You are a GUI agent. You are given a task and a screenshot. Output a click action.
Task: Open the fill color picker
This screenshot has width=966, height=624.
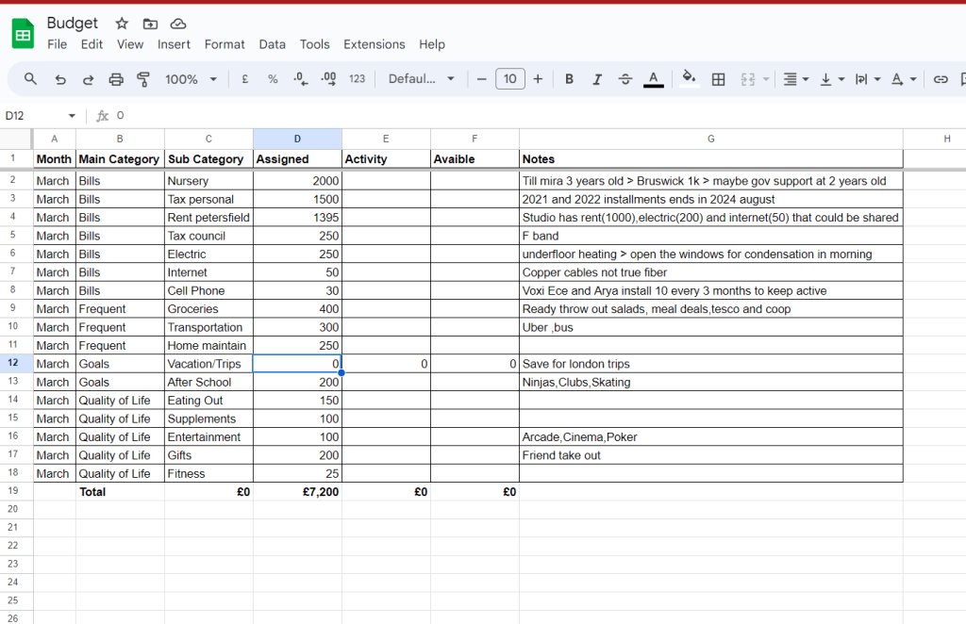coord(689,79)
